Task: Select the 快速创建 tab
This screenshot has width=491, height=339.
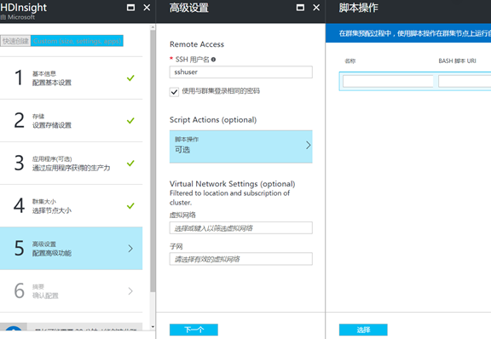Action: point(15,41)
